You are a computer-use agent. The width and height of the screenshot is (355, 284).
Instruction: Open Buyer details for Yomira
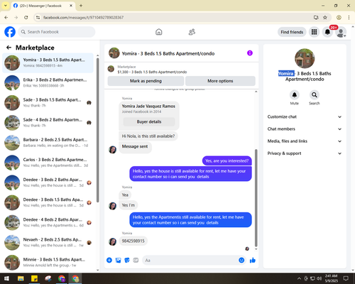[149, 121]
